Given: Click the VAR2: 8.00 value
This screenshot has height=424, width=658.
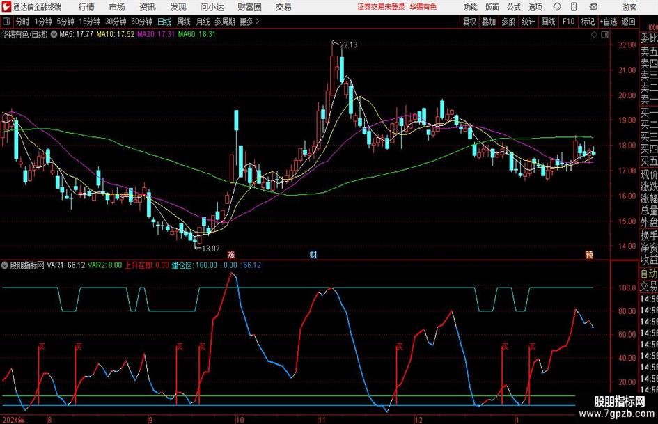Looking at the screenshot, I should pyautogui.click(x=104, y=265).
